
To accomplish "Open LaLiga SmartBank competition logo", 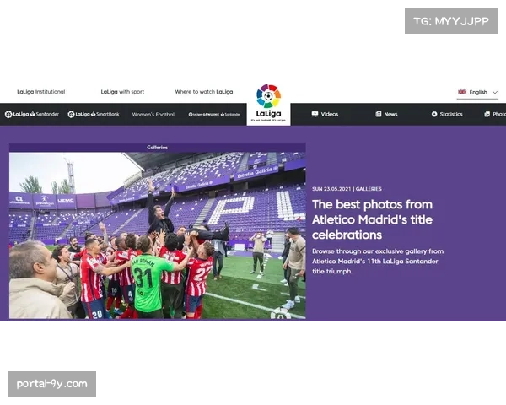I will point(94,114).
